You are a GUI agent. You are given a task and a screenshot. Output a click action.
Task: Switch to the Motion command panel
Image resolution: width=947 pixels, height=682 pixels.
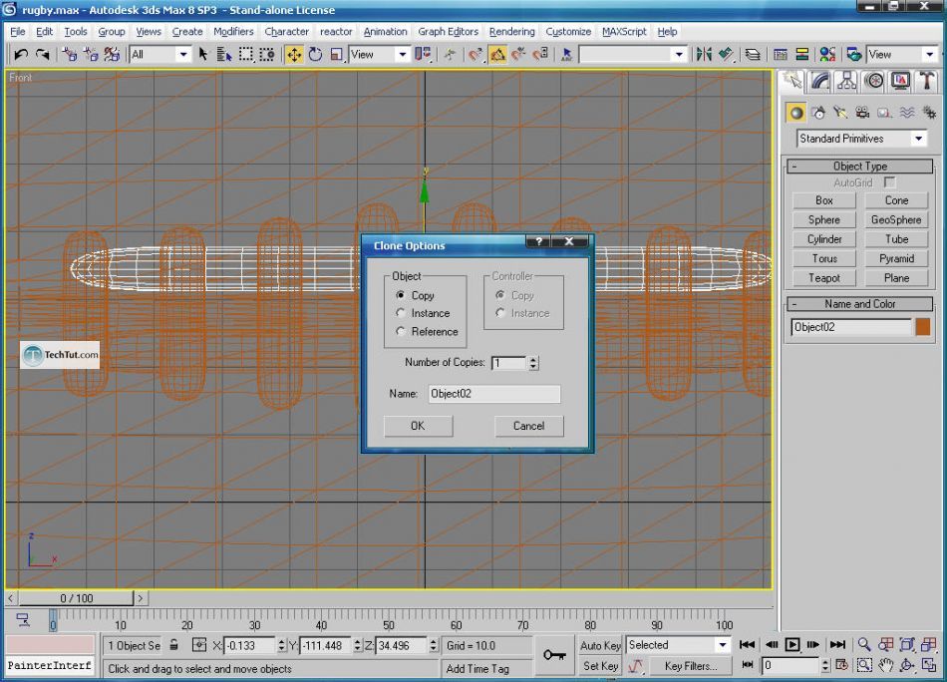pos(873,81)
